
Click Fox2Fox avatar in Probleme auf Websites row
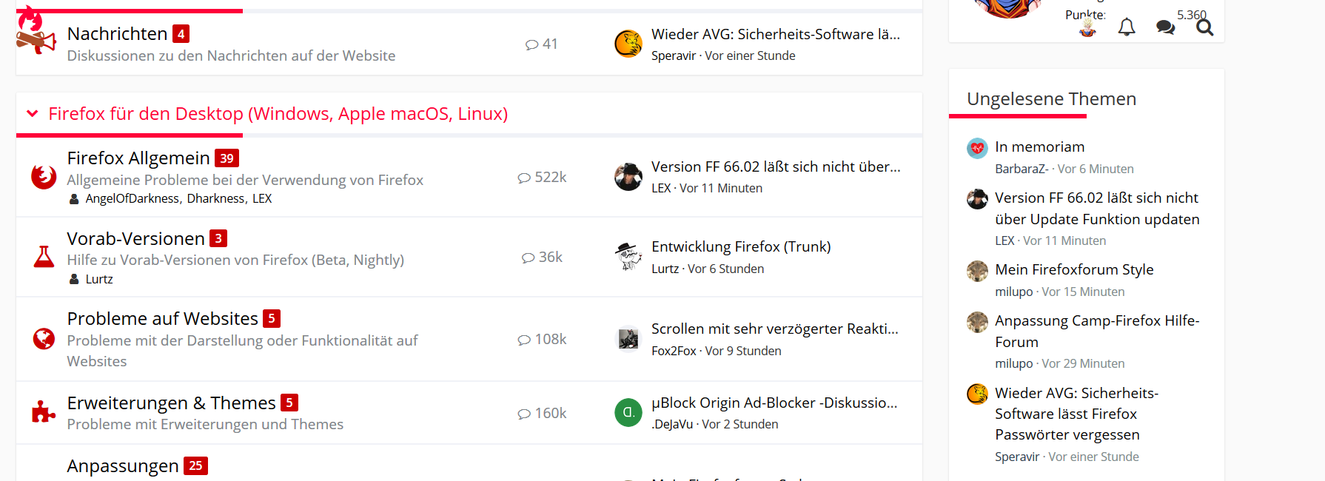point(628,339)
